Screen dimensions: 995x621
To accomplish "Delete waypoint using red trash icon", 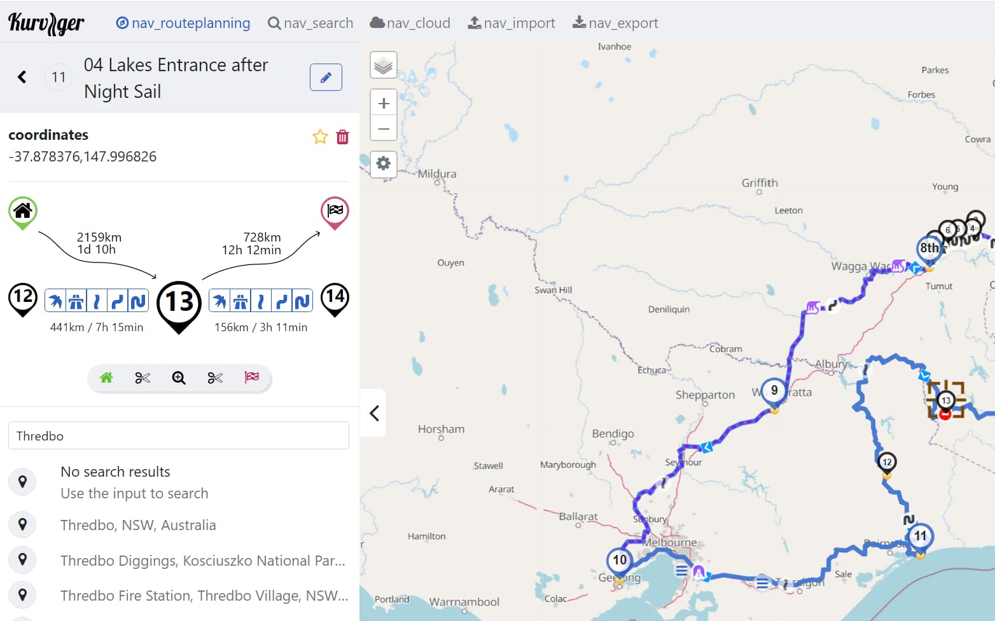I will 342,137.
